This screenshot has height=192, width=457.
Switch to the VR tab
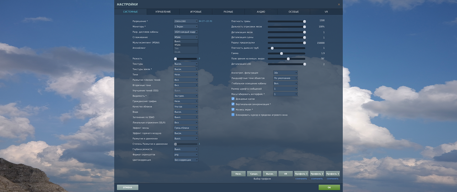coord(326,12)
